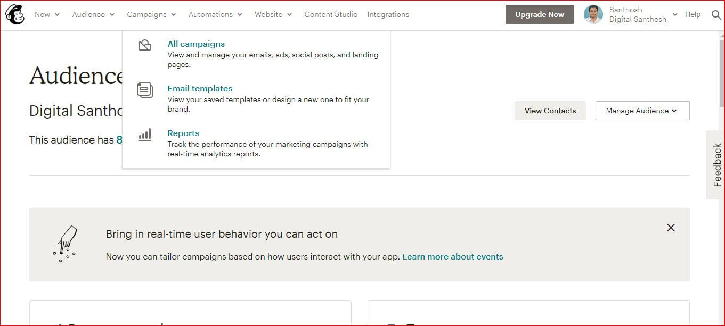Open Integrations from navigation
Image resolution: width=725 pixels, height=326 pixels.
click(x=388, y=14)
